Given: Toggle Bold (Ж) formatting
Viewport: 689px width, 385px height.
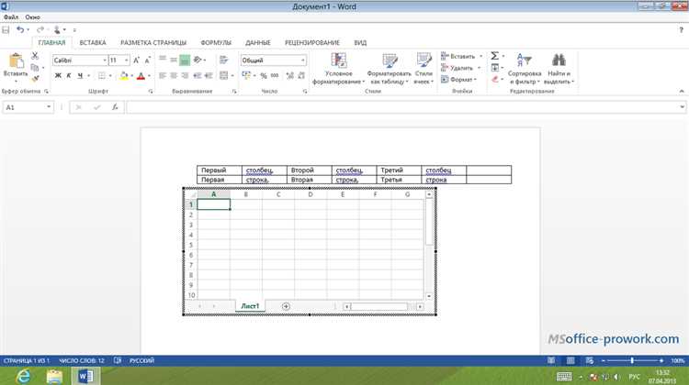Looking at the screenshot, I should click(x=57, y=76).
